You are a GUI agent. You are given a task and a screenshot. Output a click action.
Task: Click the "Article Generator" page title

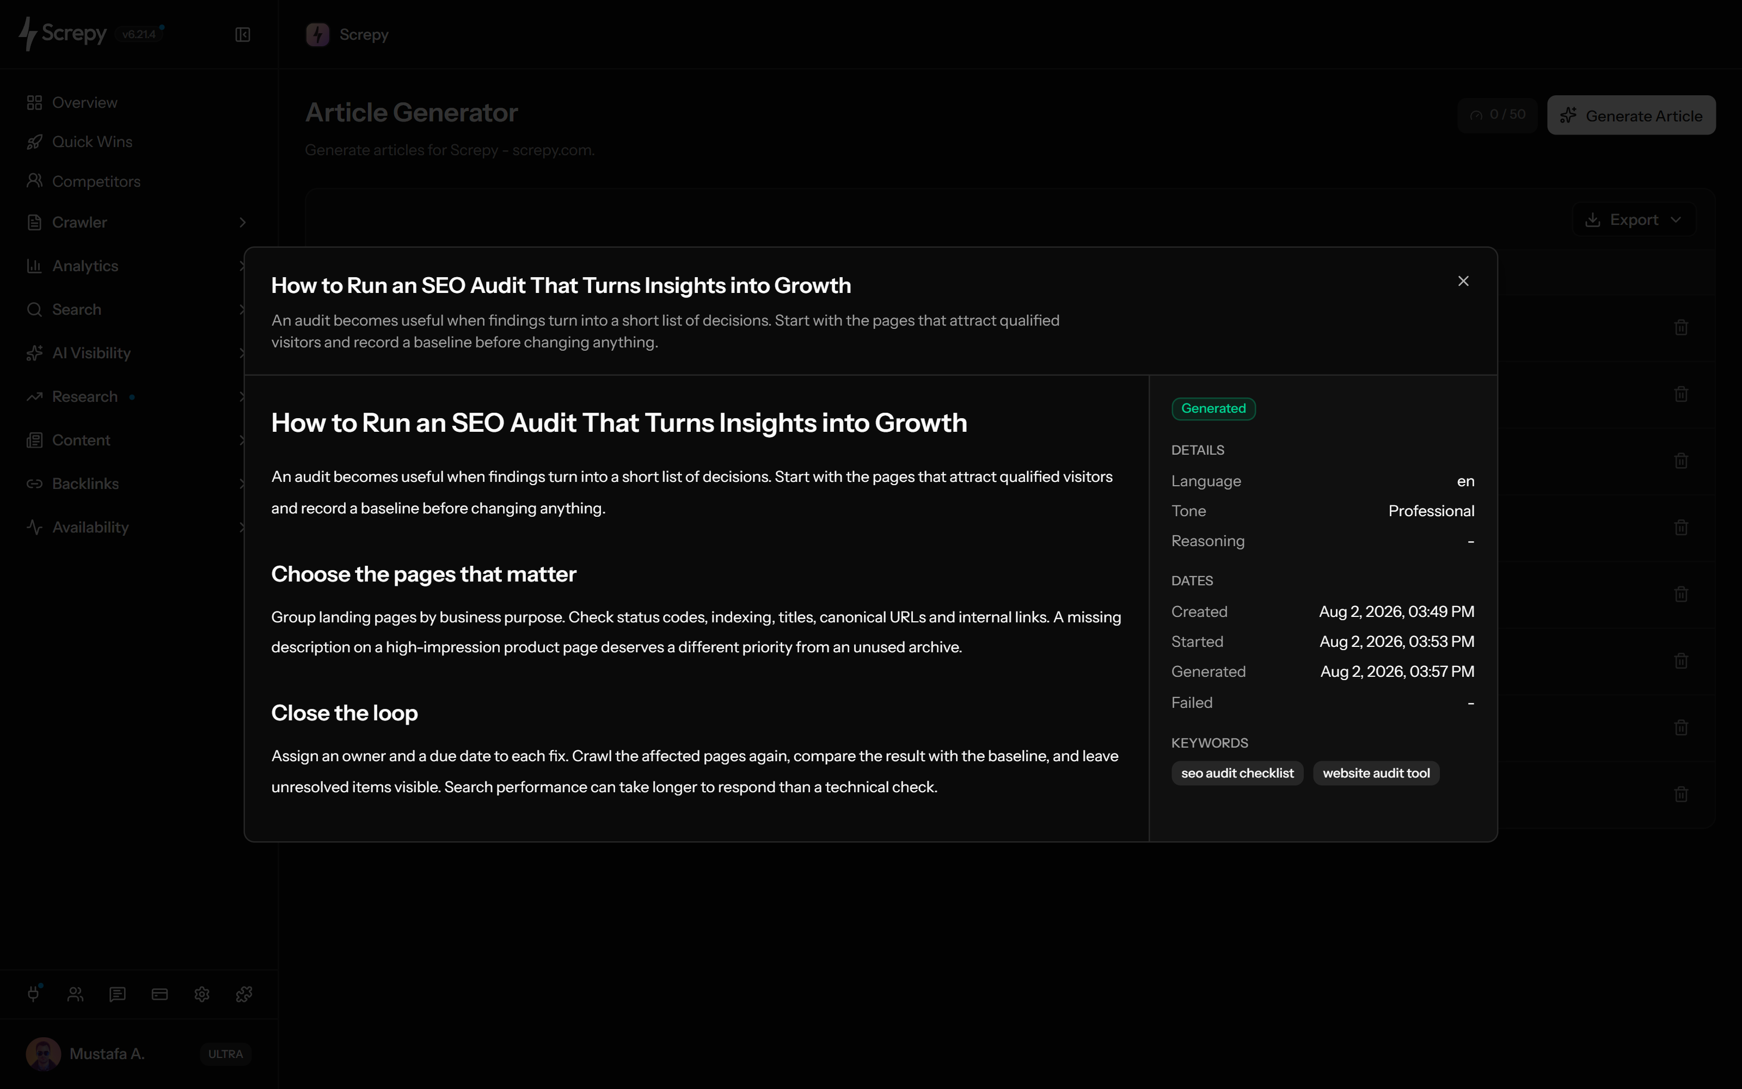pos(411,112)
